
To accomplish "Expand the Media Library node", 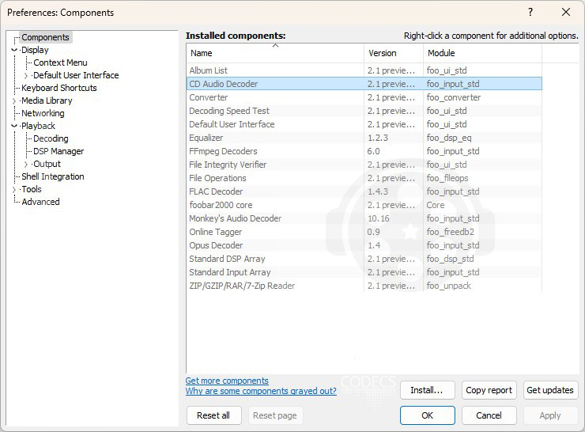I will tap(14, 100).
